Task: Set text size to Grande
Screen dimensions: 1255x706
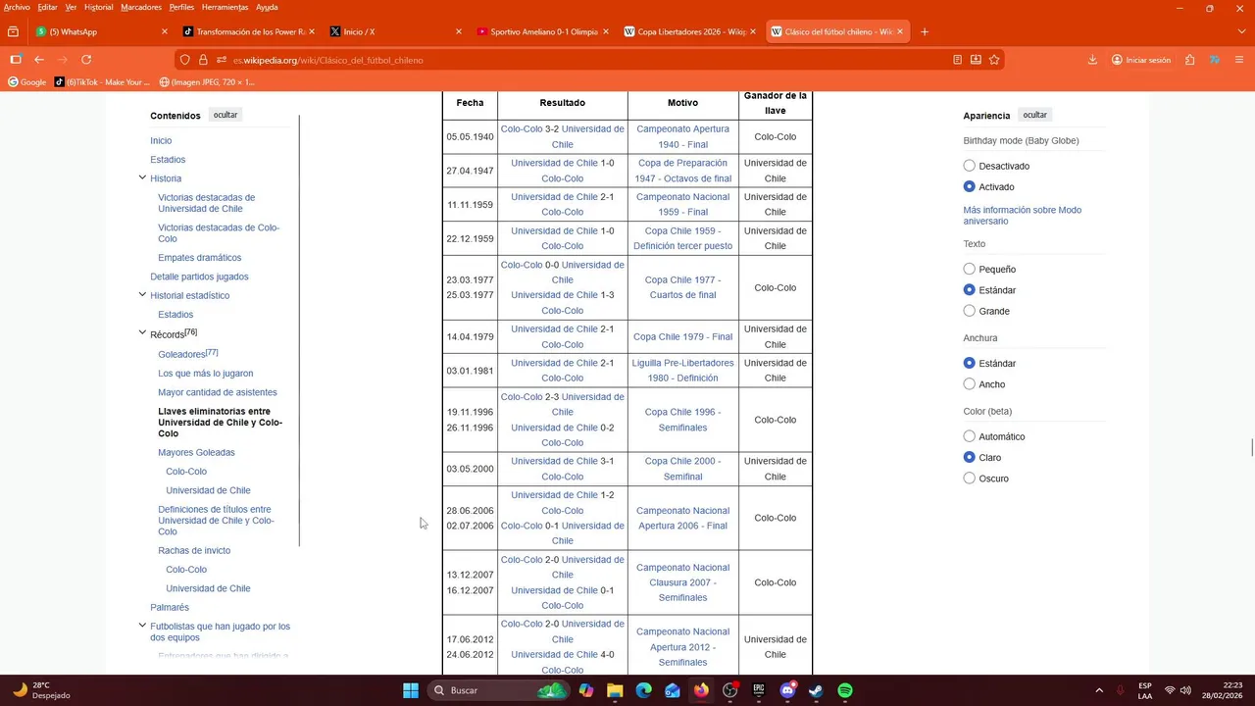Action: point(969,311)
